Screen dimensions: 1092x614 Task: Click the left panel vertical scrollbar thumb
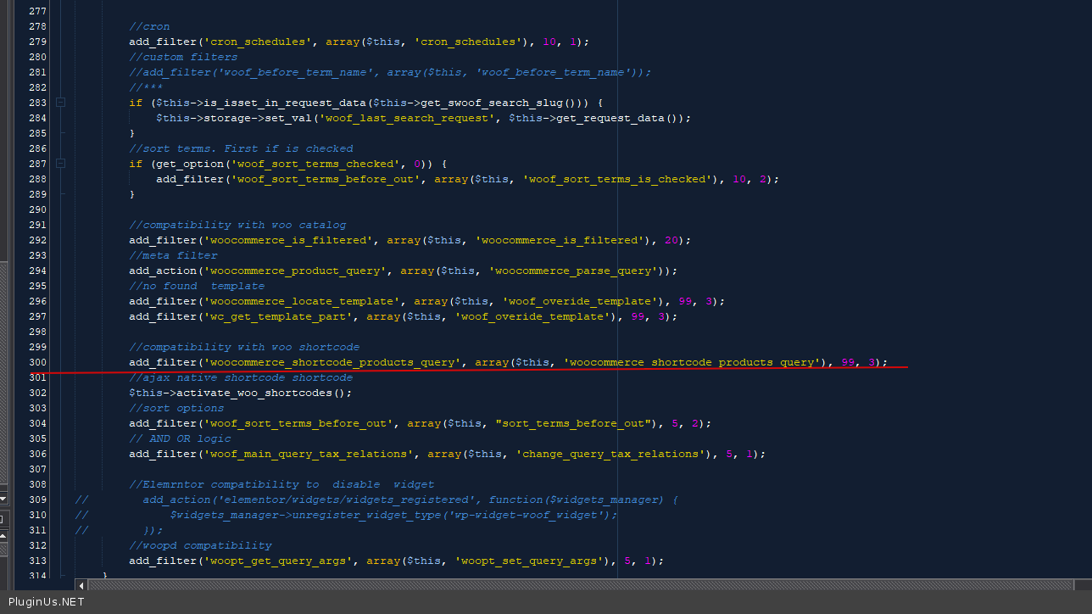point(3,373)
